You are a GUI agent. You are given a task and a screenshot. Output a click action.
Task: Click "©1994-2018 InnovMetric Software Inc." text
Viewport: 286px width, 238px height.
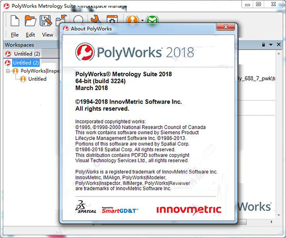129,102
